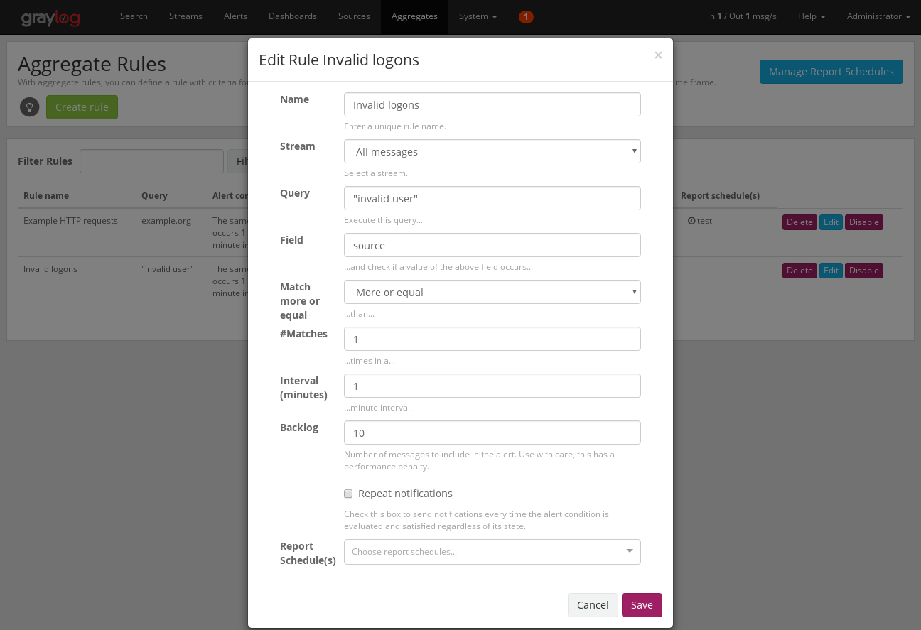Click the Example HTTP requests rule name
The width and height of the screenshot is (921, 630).
(70, 221)
